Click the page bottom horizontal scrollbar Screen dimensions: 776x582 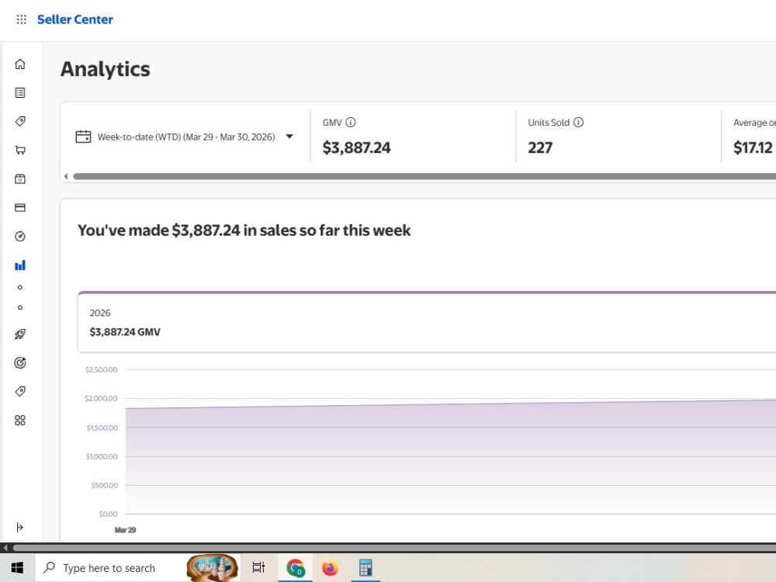(x=394, y=548)
